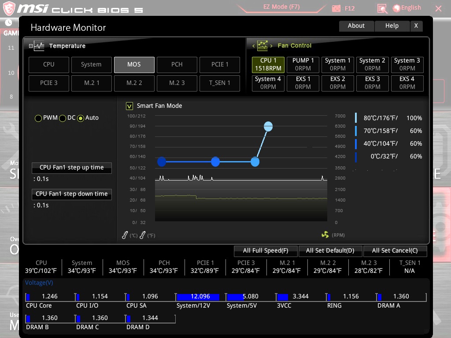Click the Fahrenheit thermometer icon
The height and width of the screenshot is (338, 451).
click(x=142, y=235)
